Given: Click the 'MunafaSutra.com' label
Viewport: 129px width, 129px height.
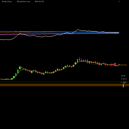Looking at the screenshot, I should click(23, 2).
